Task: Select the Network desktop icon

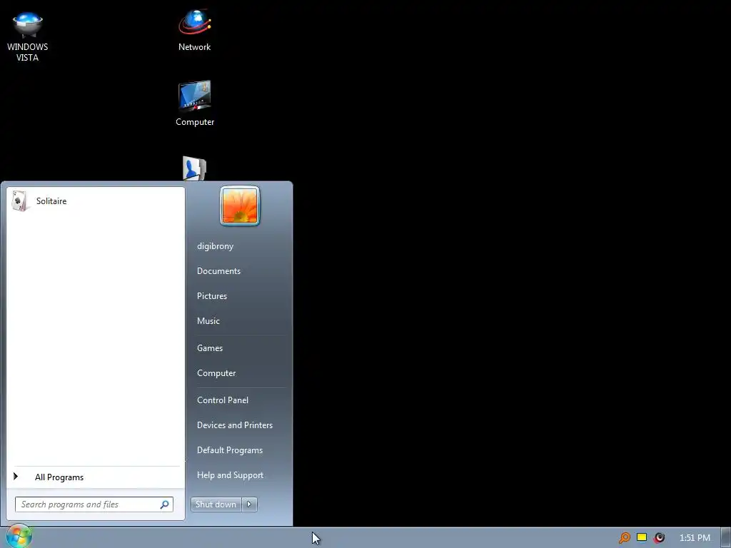Action: [x=194, y=31]
